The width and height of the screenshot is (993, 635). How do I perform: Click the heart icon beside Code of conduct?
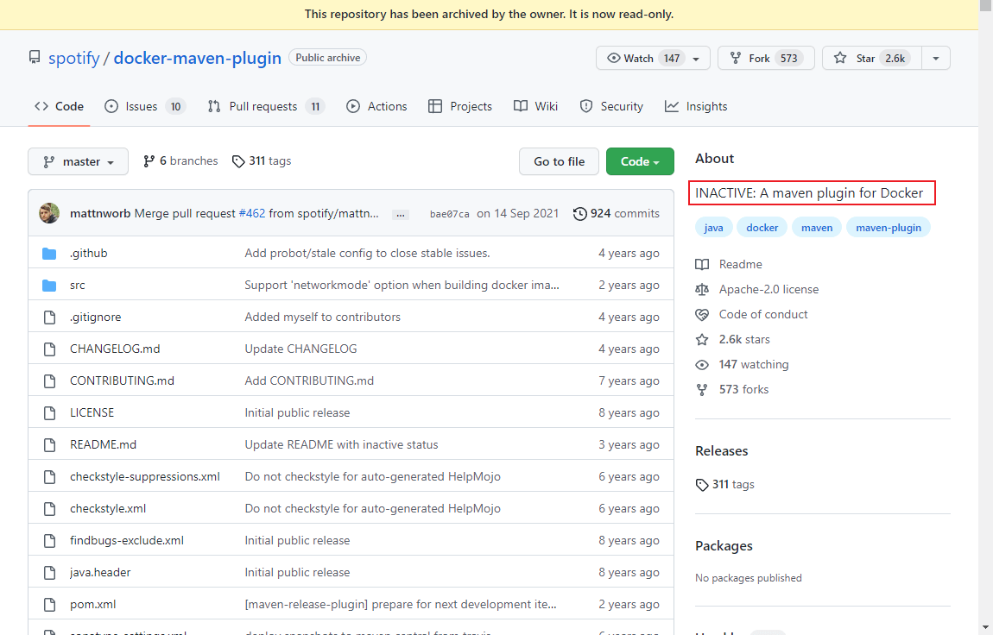[702, 314]
